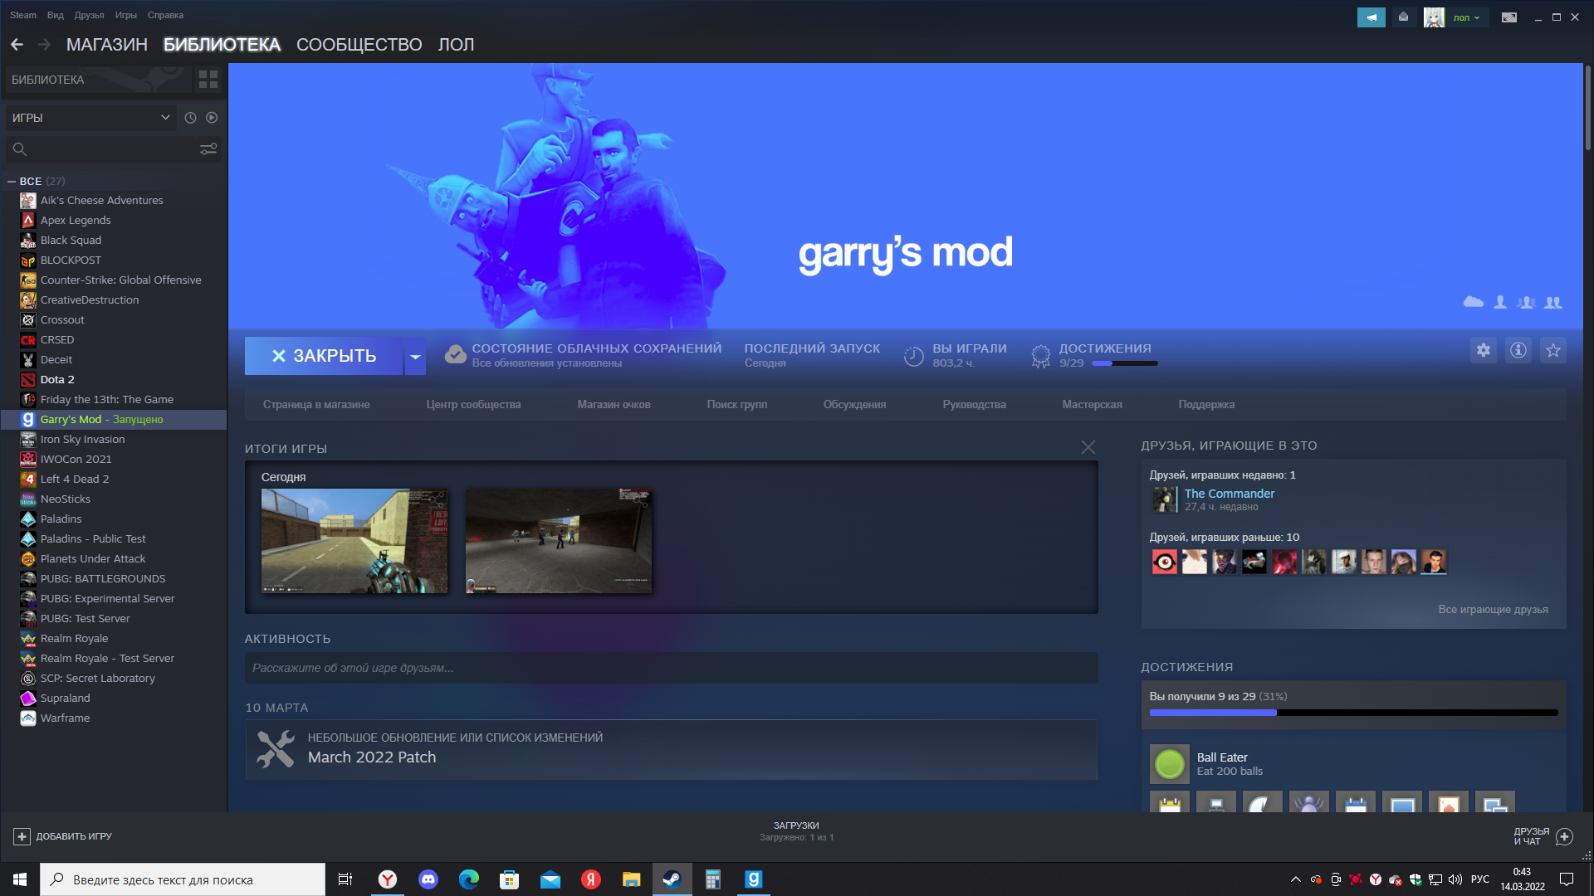Show ready-to-play games filter icon
The image size is (1594, 896).
click(x=212, y=118)
